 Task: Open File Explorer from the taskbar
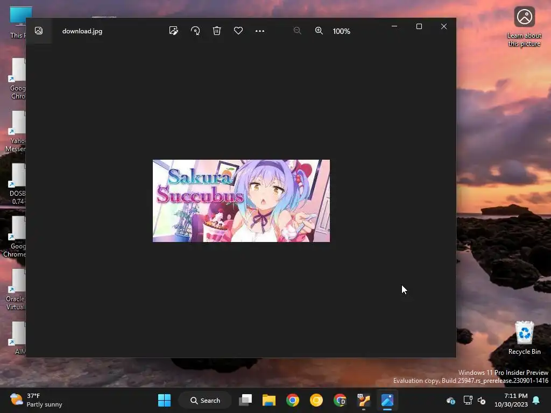(269, 400)
